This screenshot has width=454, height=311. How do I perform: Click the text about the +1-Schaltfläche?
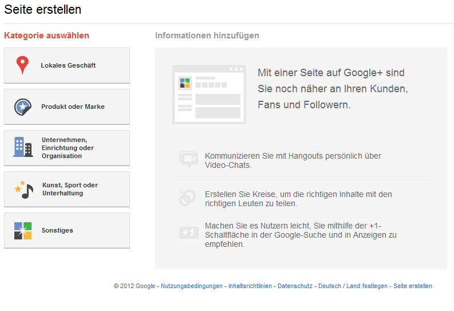(x=301, y=235)
